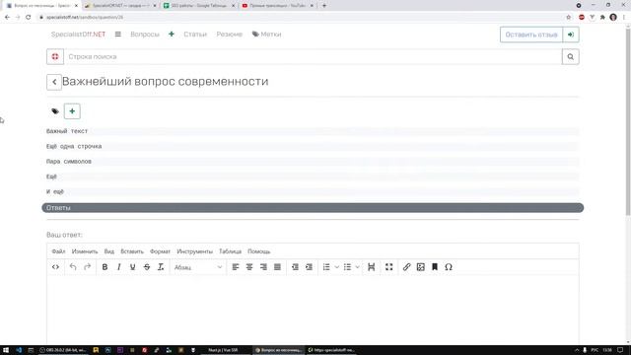This screenshot has height=355, width=631.
Task: Open the Изменить editor menu
Action: 85,251
